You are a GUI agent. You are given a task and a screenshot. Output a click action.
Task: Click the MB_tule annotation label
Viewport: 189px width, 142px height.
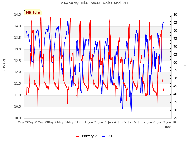[33, 12]
